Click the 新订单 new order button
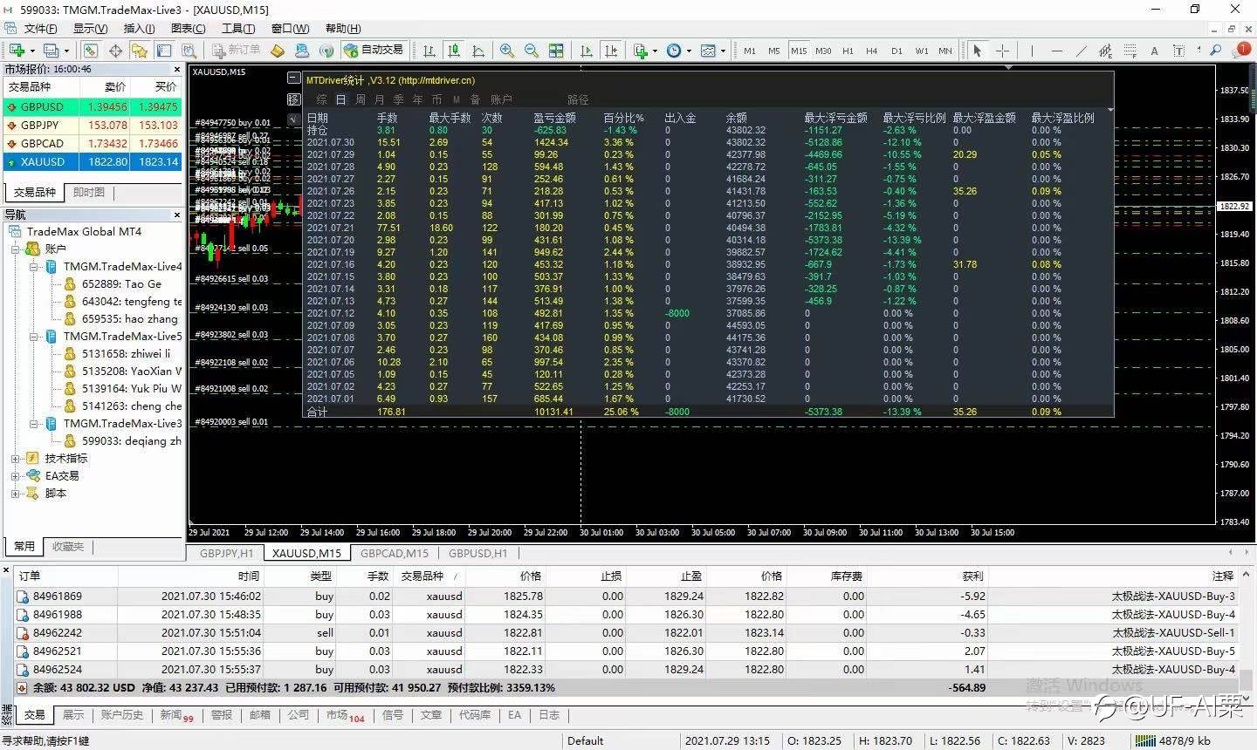The height and width of the screenshot is (750, 1257). tap(236, 51)
